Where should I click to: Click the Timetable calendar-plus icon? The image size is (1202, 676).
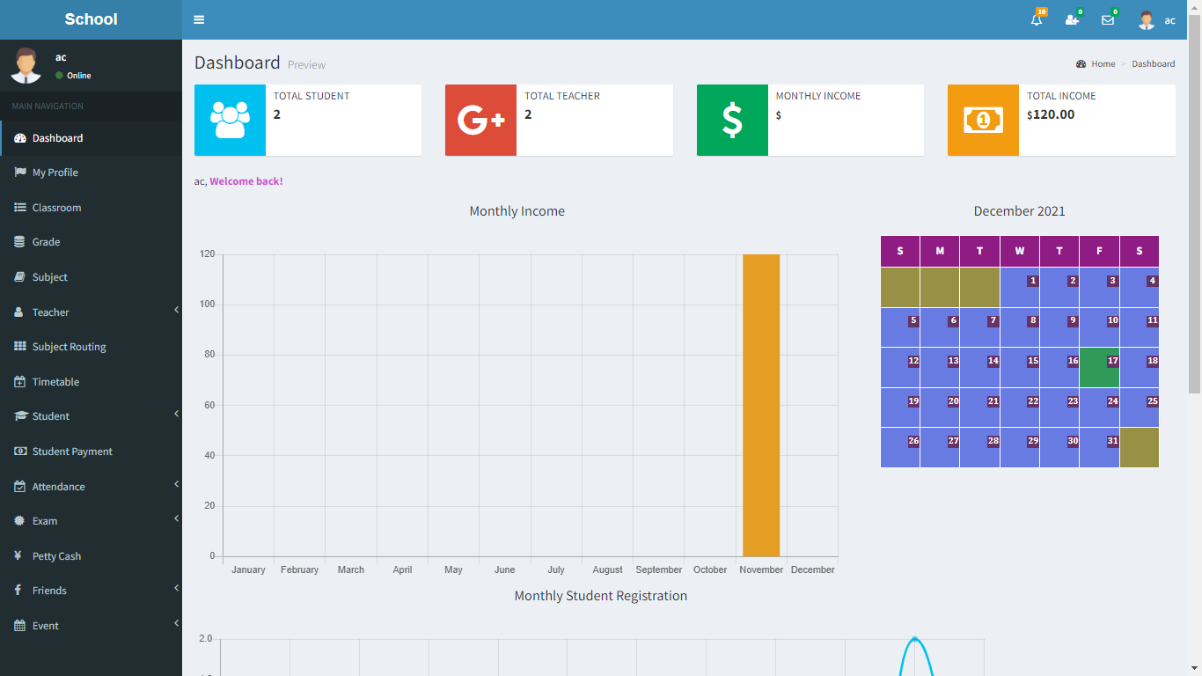point(20,382)
